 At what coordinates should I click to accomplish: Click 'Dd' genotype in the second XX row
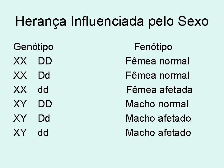point(44,76)
